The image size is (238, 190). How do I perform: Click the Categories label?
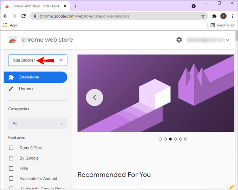(19, 109)
